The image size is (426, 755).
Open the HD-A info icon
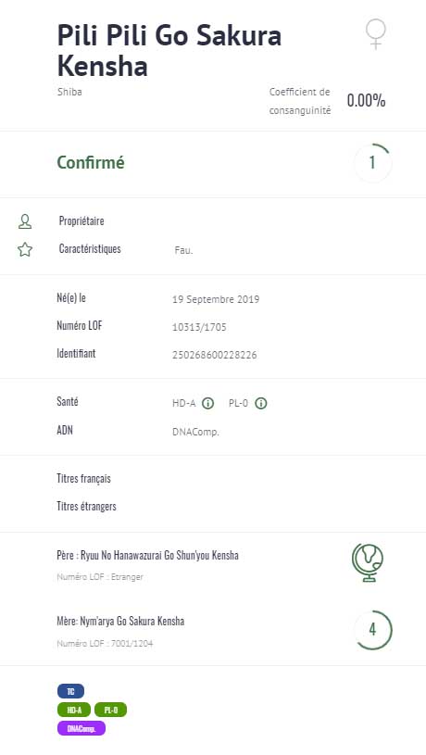pos(207,404)
